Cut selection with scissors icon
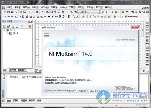Viewport: 151px width, 108px height. (30, 12)
